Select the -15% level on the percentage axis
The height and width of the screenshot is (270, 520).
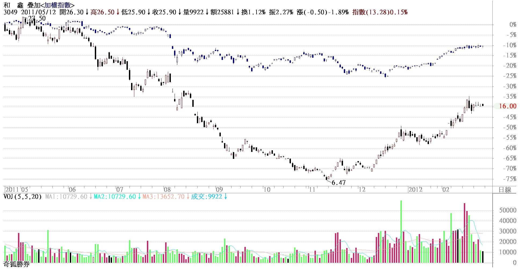coord(510,56)
